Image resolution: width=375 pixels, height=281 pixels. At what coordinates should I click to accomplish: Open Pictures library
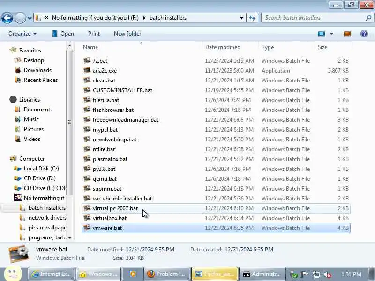(x=34, y=129)
